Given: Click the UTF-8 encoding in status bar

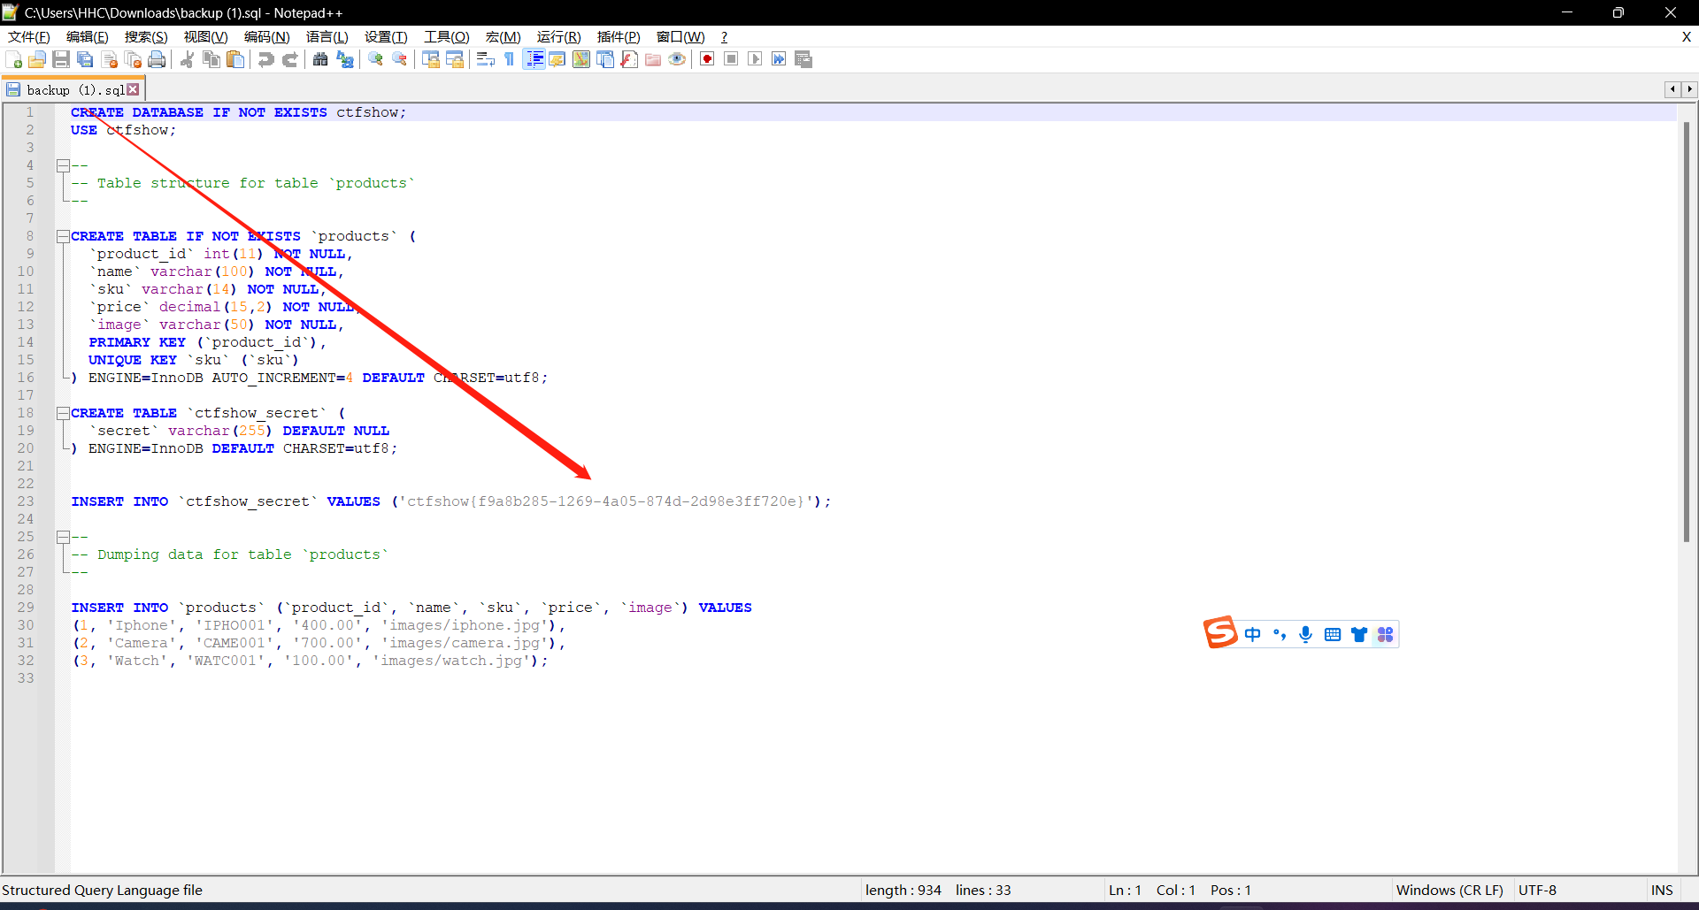Looking at the screenshot, I should [1537, 890].
